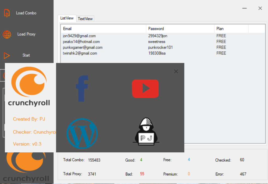The image size is (268, 184).
Task: Click the orange Premium count "0"
Action: (189, 174)
